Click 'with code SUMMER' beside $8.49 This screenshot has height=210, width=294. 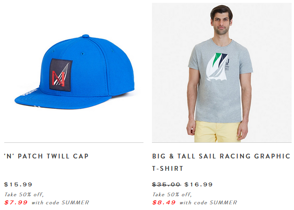tap(208, 202)
